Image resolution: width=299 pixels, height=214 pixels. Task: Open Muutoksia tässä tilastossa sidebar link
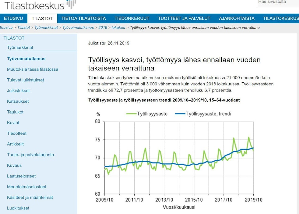33,69
